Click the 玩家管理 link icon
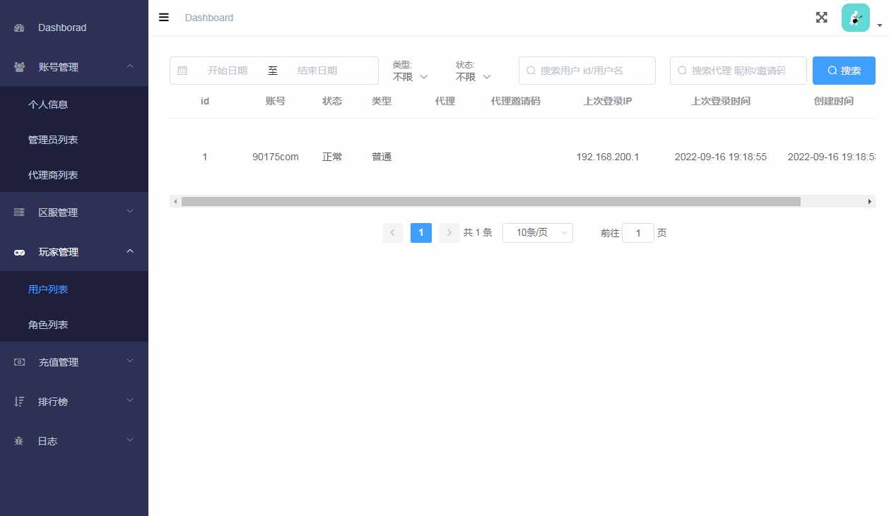The width and height of the screenshot is (889, 516). click(18, 251)
